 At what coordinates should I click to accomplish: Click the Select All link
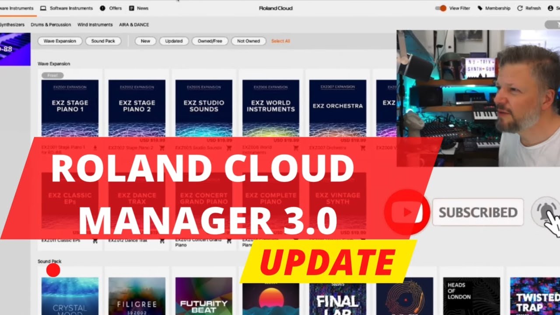click(280, 41)
